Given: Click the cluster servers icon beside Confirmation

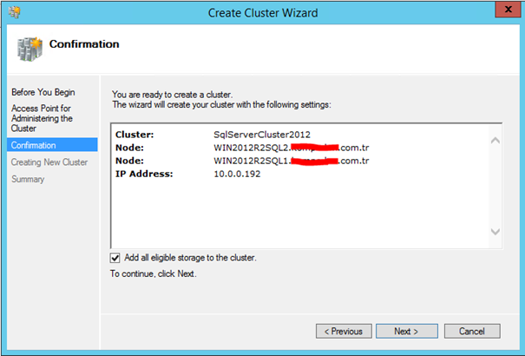Looking at the screenshot, I should 30,49.
